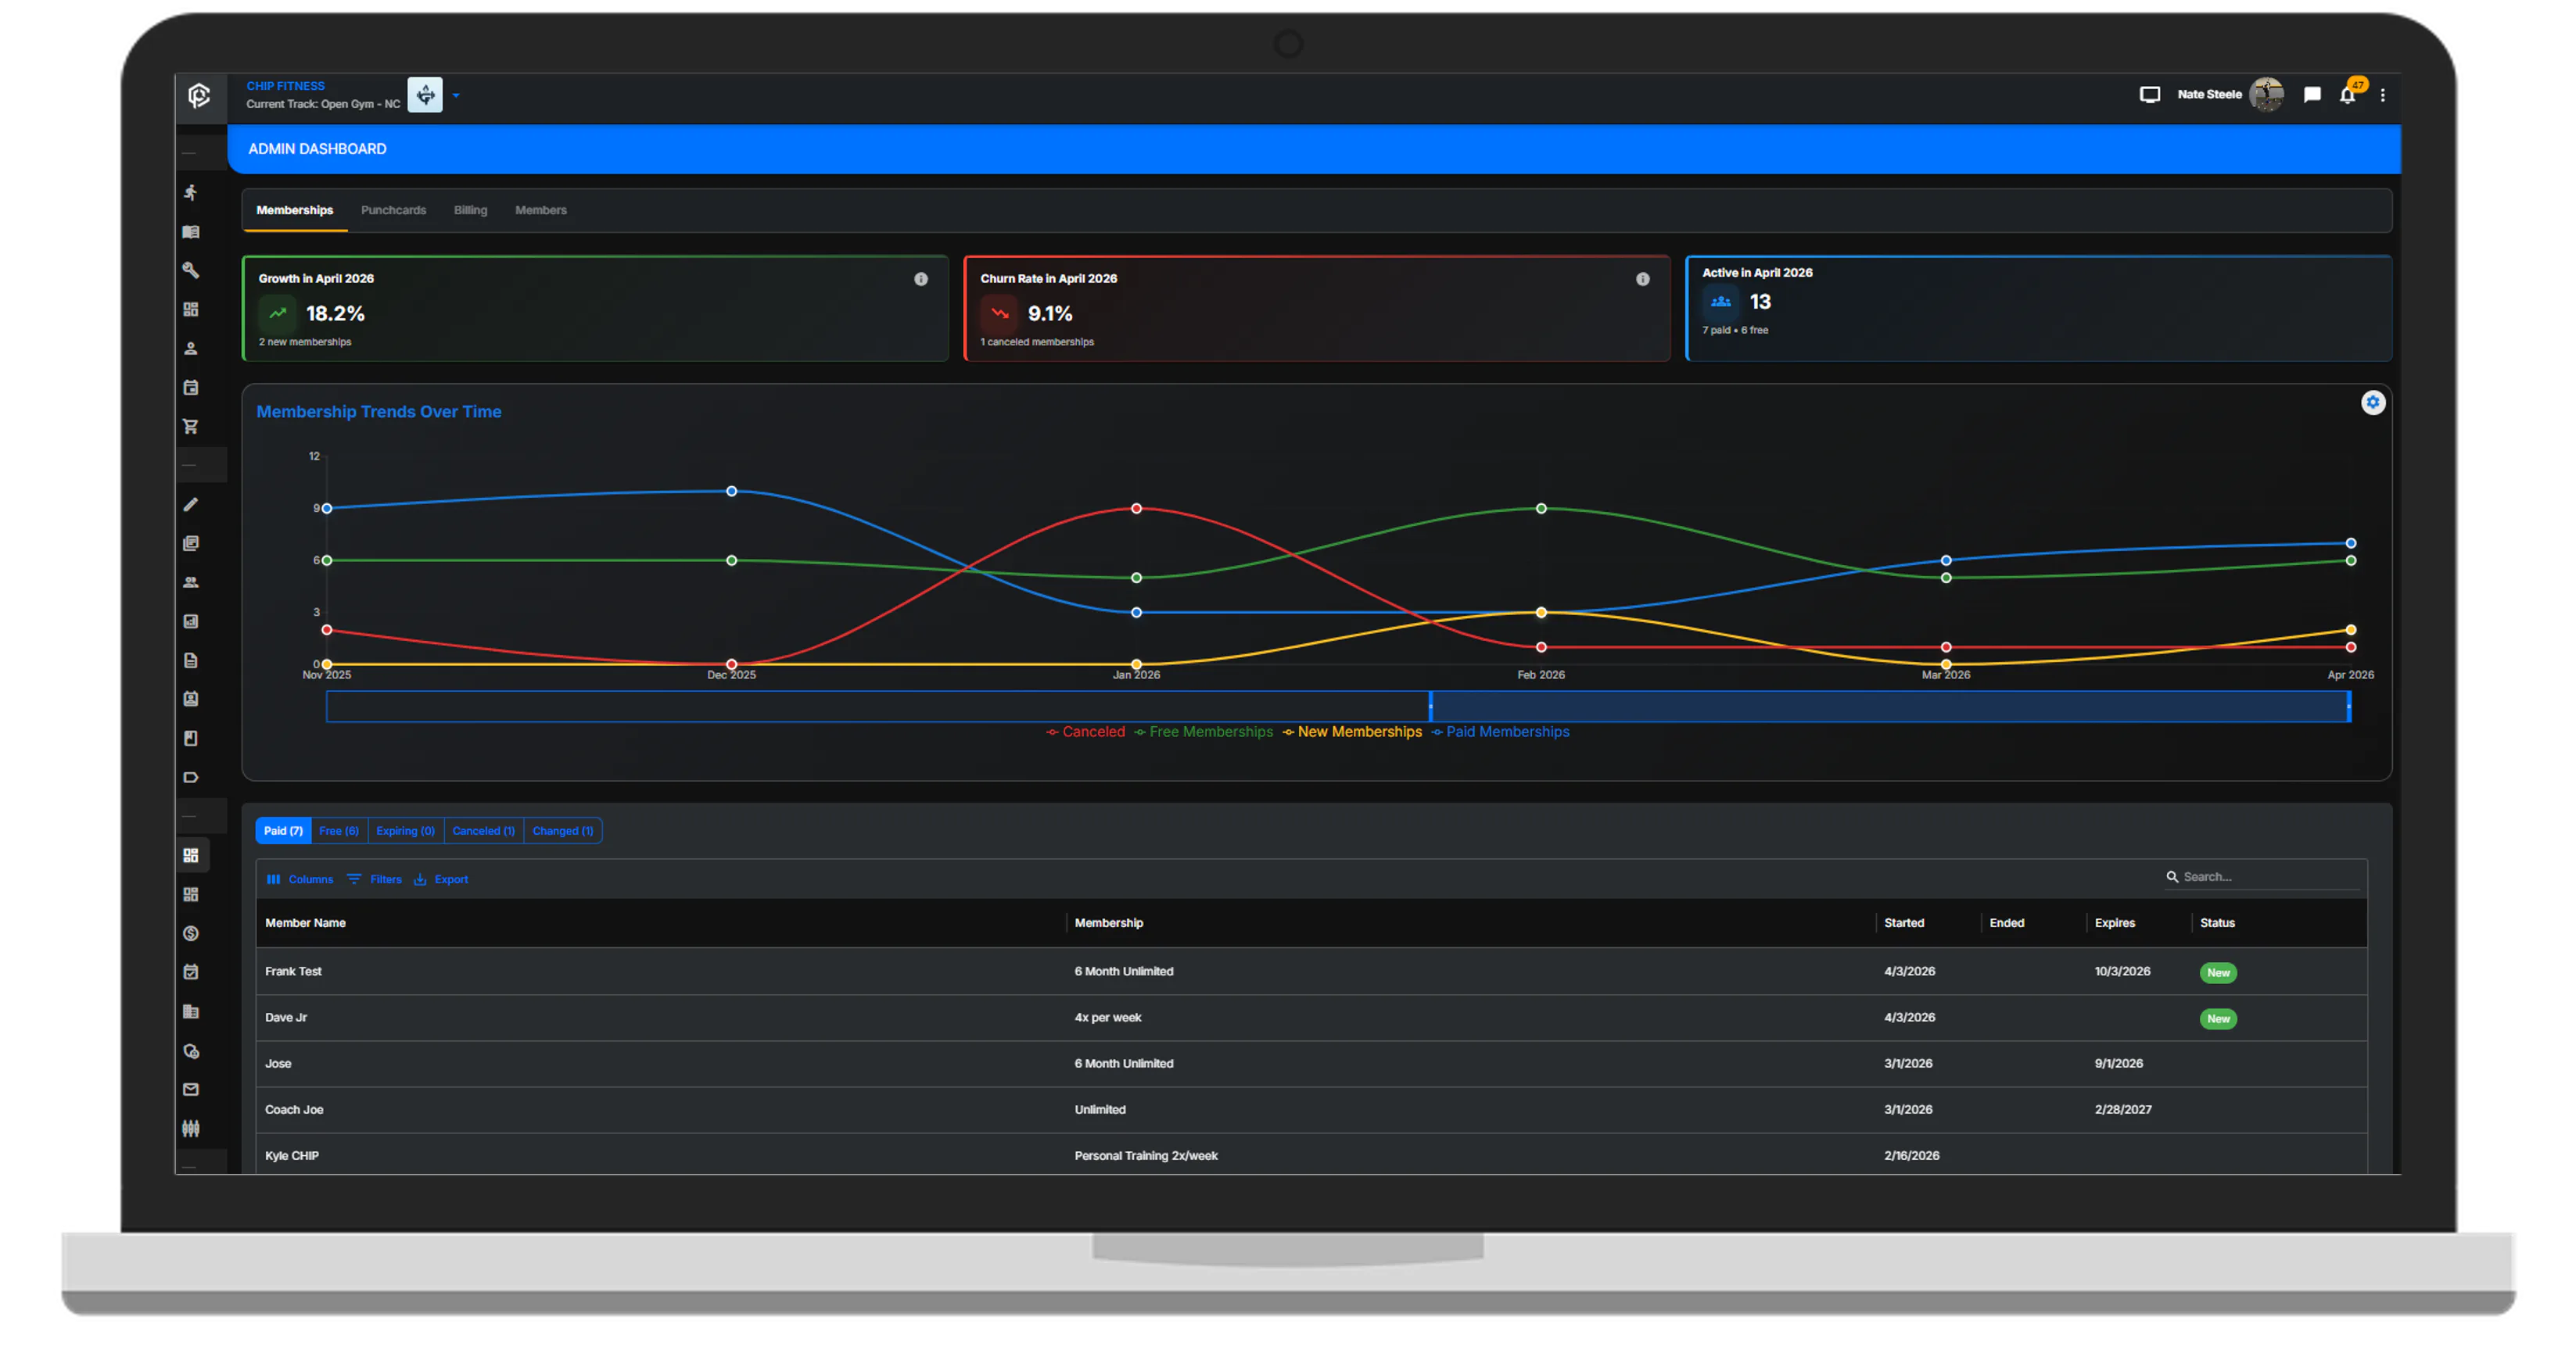This screenshot has height=1367, width=2576.
Task: Click the pencil edit sidebar icon
Action: point(191,505)
